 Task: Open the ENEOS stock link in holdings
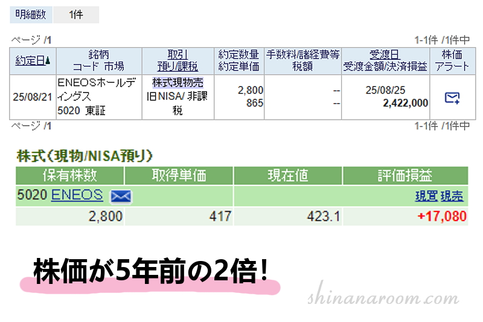tap(77, 196)
